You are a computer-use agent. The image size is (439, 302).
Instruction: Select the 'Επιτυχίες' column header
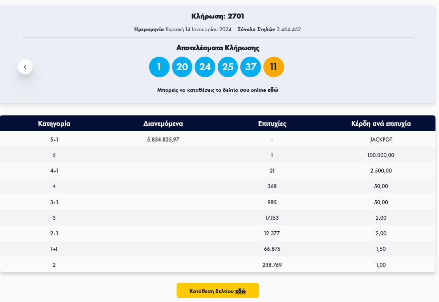(x=272, y=123)
